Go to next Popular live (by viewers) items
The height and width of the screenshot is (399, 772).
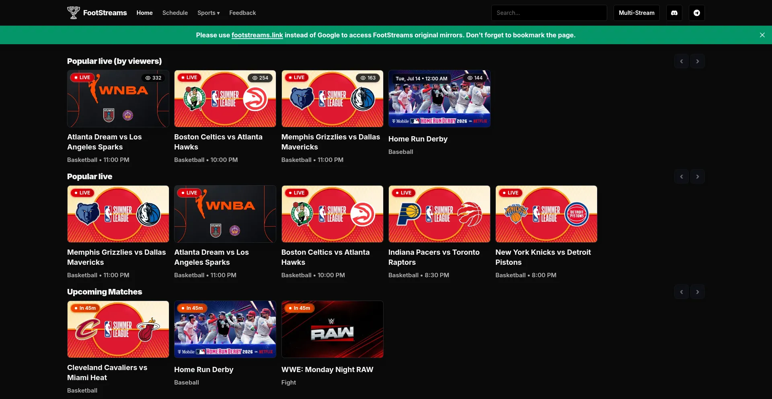point(698,61)
